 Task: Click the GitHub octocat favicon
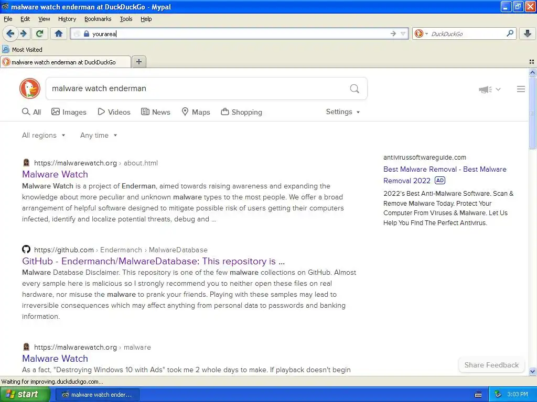(26, 249)
